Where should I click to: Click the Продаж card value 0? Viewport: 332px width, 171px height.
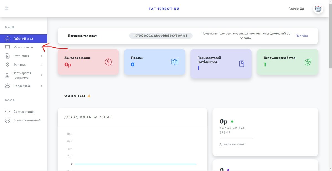[133, 65]
